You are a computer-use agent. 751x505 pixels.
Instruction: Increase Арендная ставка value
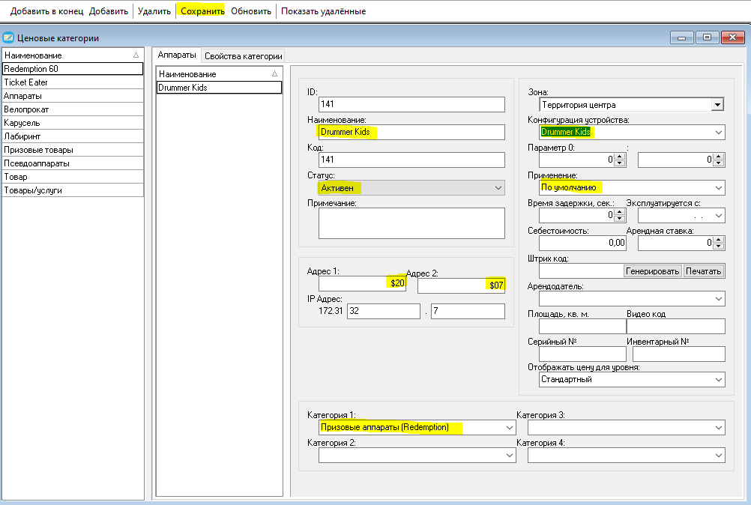(x=719, y=239)
